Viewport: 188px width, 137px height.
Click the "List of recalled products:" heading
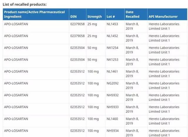[25, 4]
